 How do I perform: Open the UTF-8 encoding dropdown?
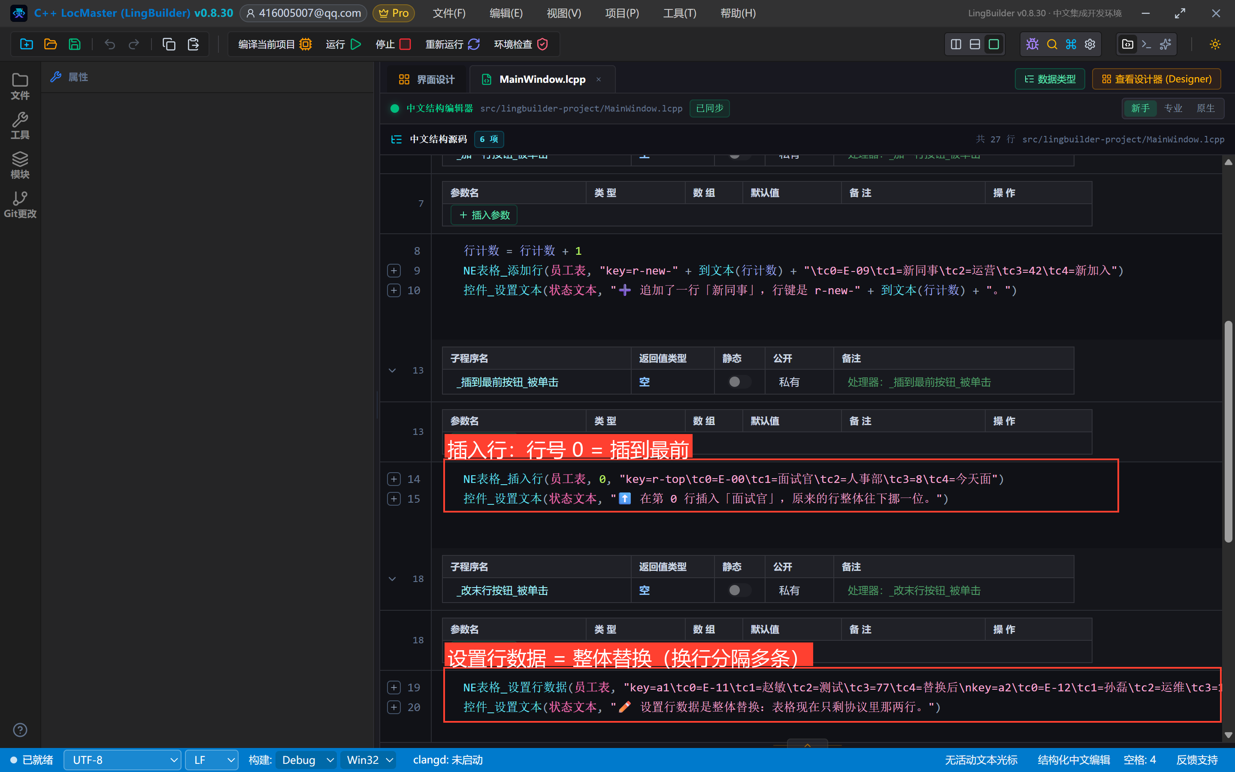(122, 760)
